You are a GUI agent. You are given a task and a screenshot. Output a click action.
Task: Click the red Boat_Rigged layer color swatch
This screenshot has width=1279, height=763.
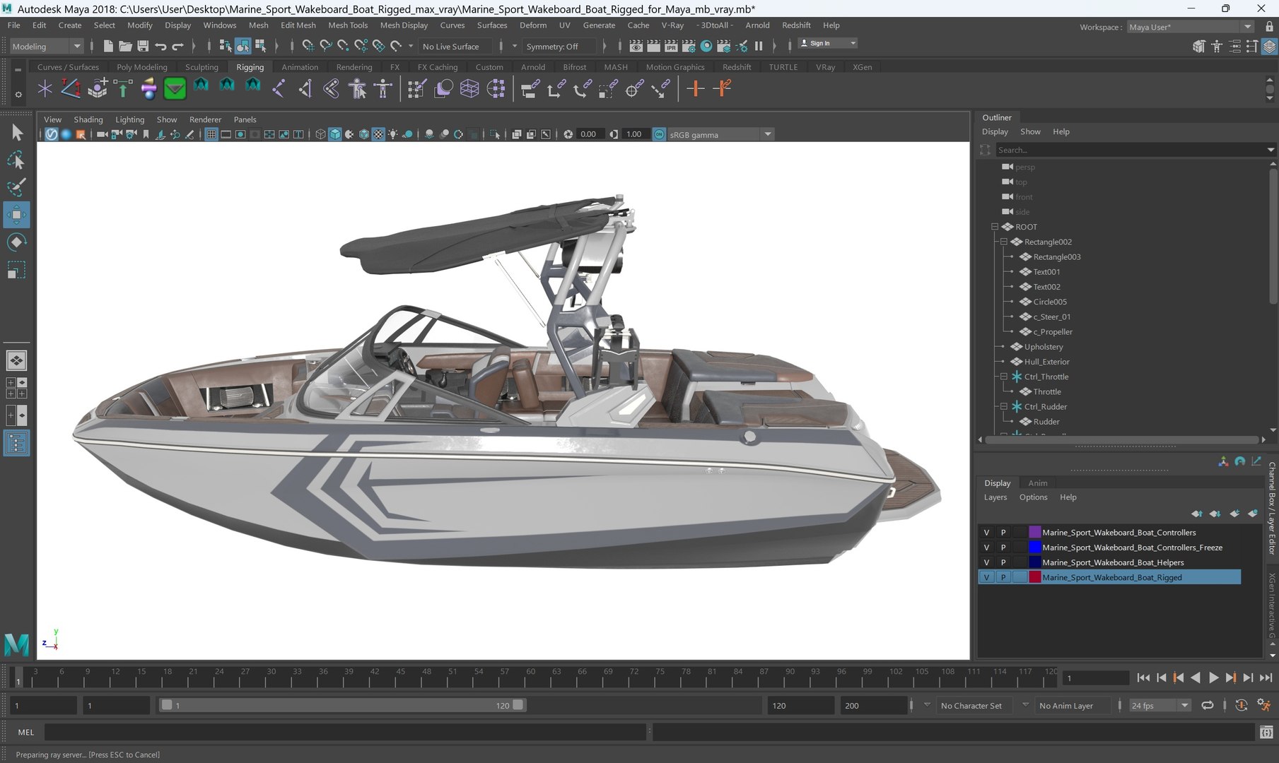click(x=1034, y=577)
